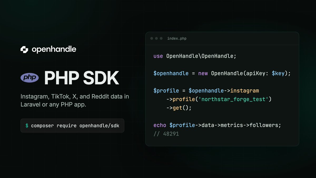Click the 'Instagram, TikTok, X, and Reddit' description
316x178 pixels.
tap(75, 100)
